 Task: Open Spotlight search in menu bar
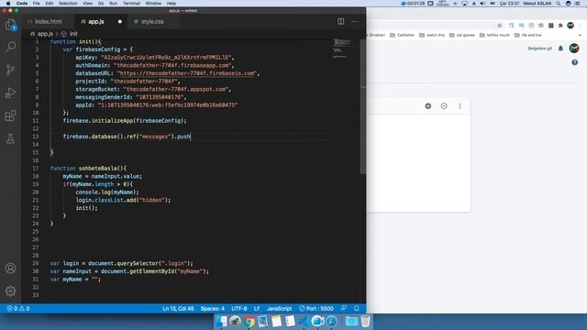[x=559, y=4]
